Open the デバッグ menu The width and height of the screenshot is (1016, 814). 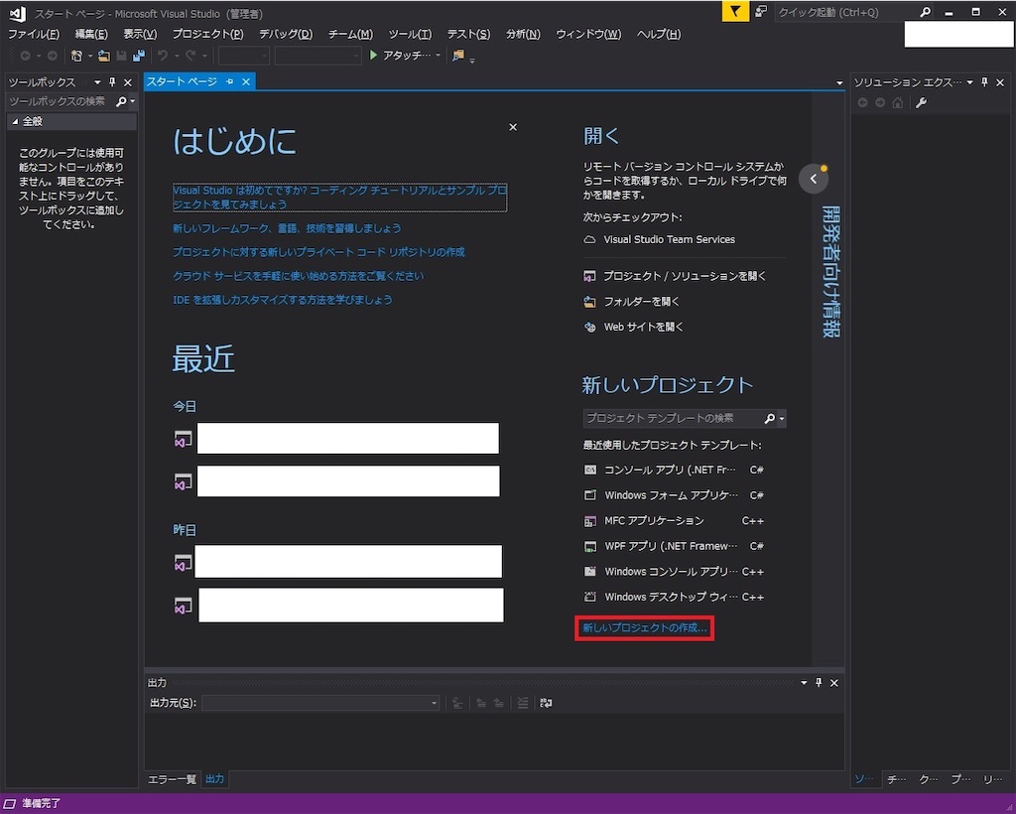[x=286, y=35]
